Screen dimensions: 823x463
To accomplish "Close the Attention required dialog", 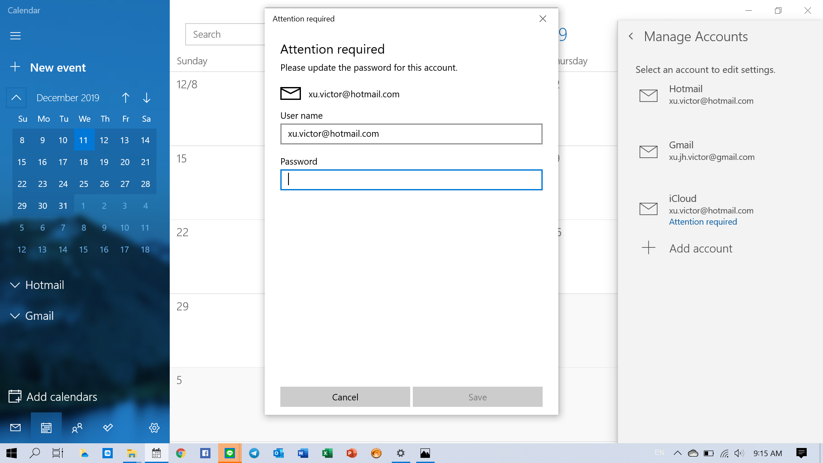I will point(543,18).
